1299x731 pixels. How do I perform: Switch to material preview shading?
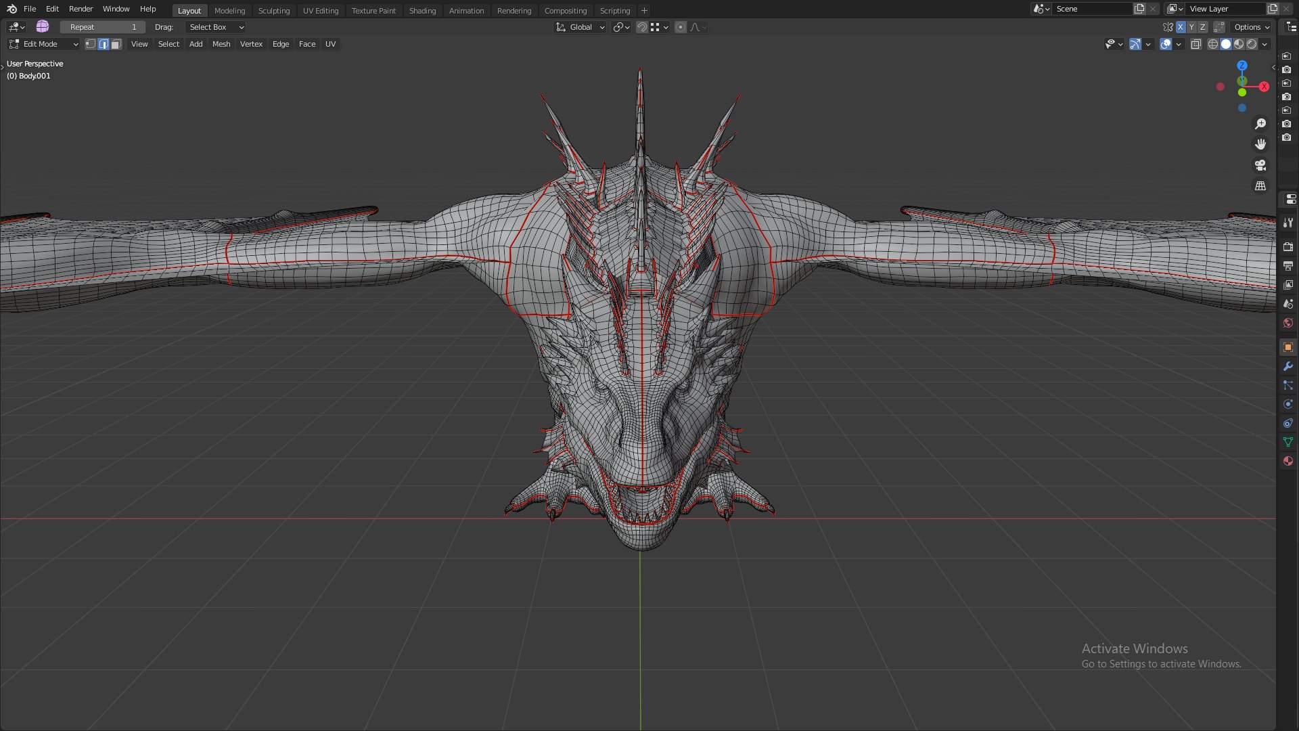1239,44
